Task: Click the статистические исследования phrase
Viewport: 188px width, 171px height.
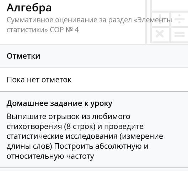Action: click(x=62, y=137)
